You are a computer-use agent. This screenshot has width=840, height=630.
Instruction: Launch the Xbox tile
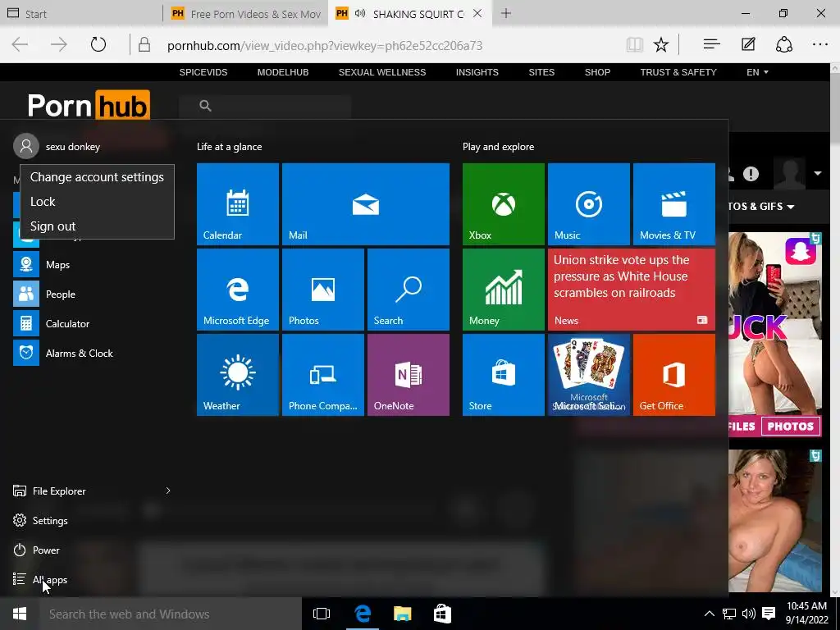(504, 204)
